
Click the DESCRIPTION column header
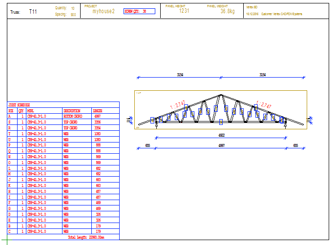[x=72, y=111]
